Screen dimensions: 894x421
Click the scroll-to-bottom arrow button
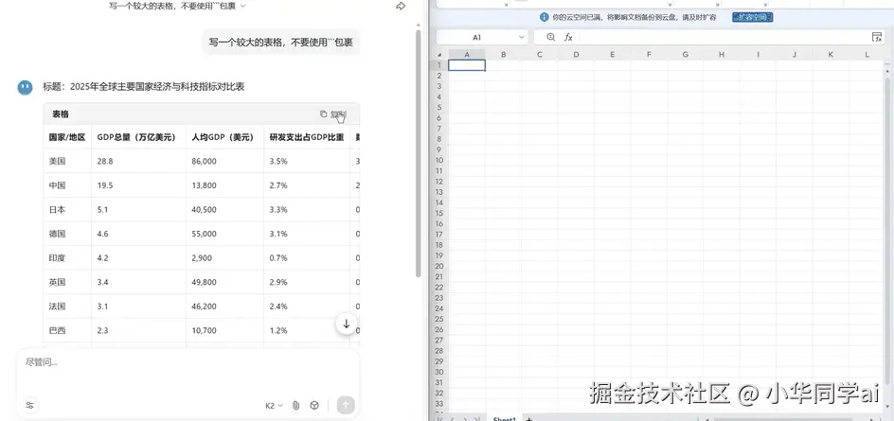point(346,324)
